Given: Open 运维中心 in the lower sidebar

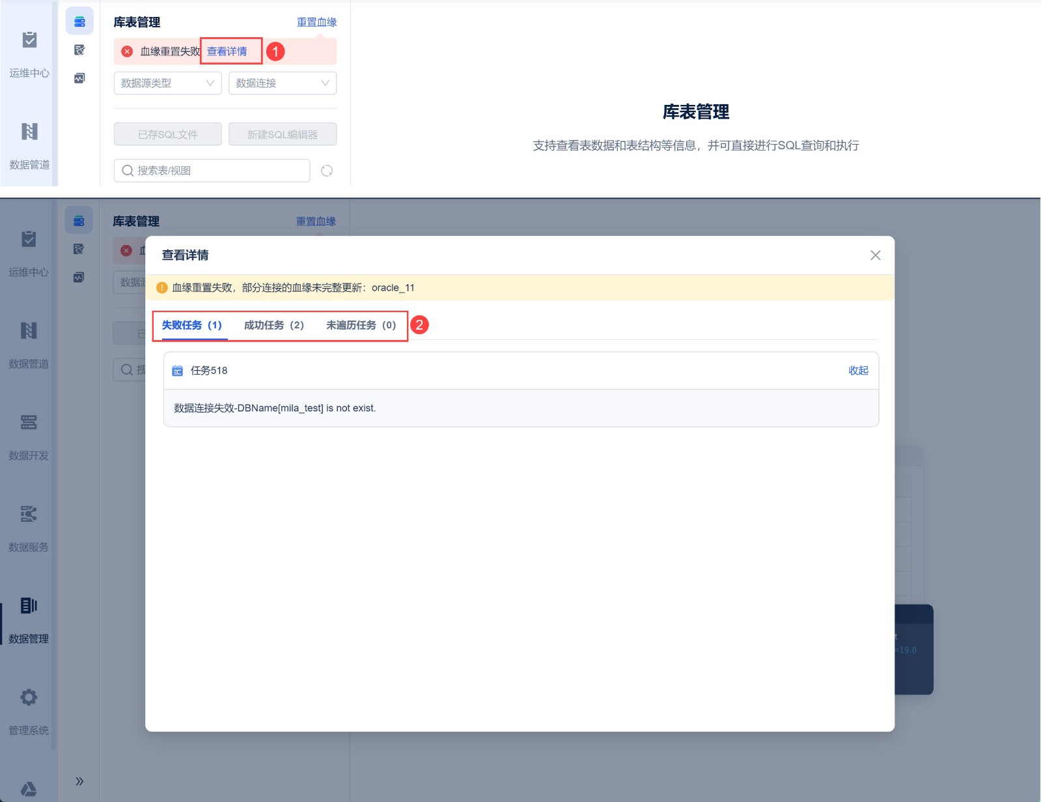Looking at the screenshot, I should tap(29, 253).
